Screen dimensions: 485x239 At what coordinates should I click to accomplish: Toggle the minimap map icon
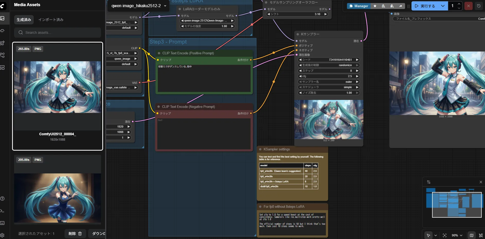pos(471,235)
